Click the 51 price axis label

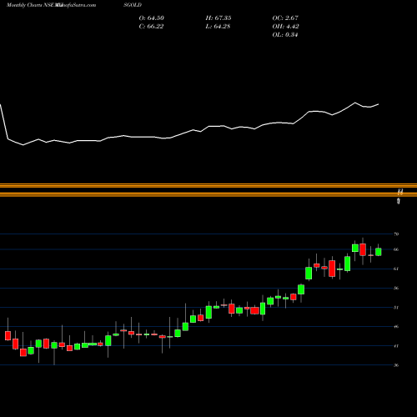click(396, 308)
